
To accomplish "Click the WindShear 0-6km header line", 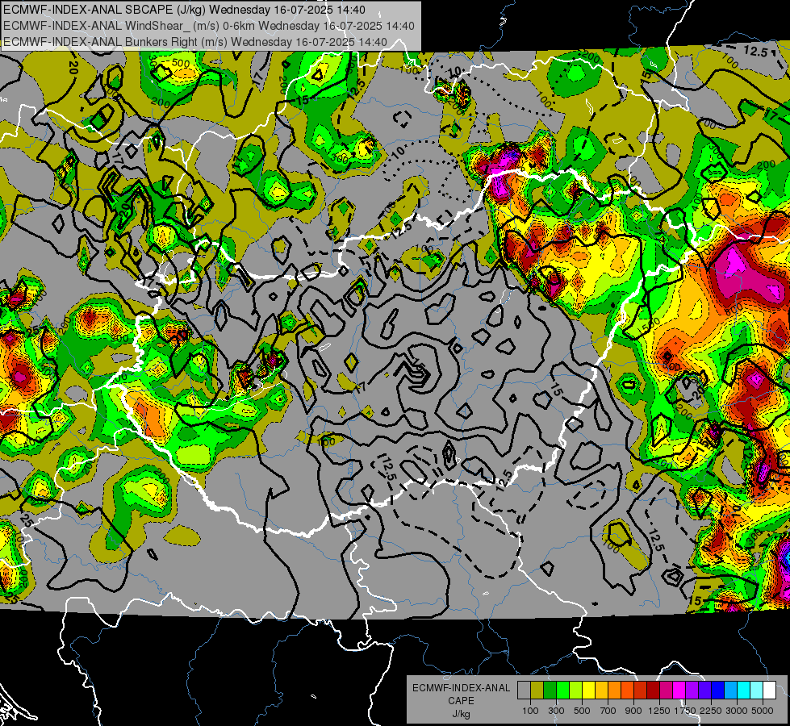I will tap(209, 26).
